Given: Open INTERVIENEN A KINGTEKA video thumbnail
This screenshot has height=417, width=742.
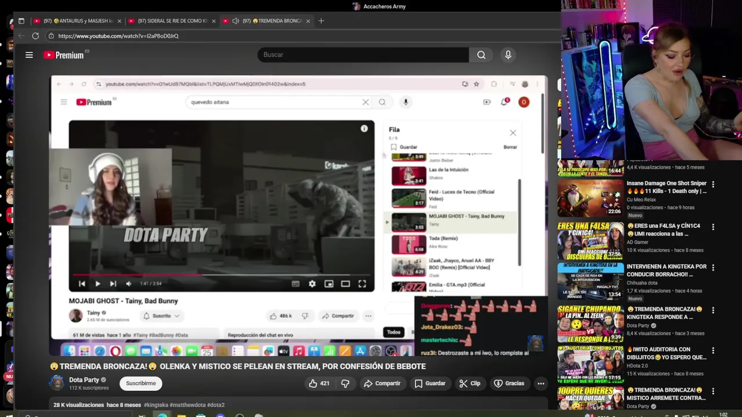Looking at the screenshot, I should point(591,281).
